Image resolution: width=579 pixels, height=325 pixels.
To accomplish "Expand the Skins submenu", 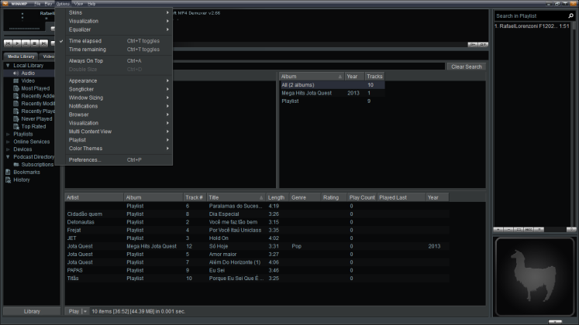I will 114,12.
